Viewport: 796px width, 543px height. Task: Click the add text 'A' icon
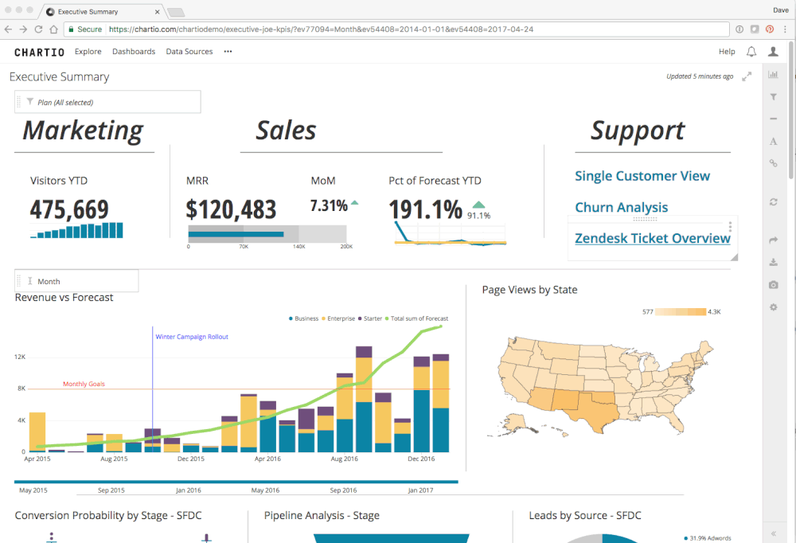coord(773,142)
